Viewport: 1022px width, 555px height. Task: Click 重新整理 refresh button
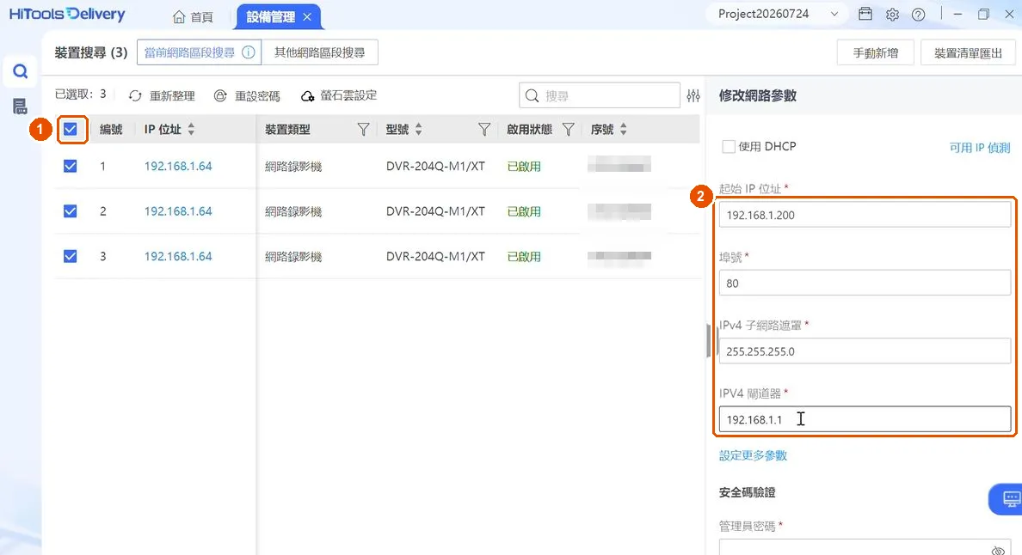pos(163,95)
